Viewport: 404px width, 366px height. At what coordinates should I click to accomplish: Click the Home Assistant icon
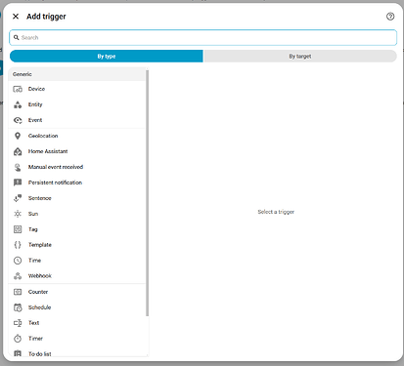[x=18, y=151]
